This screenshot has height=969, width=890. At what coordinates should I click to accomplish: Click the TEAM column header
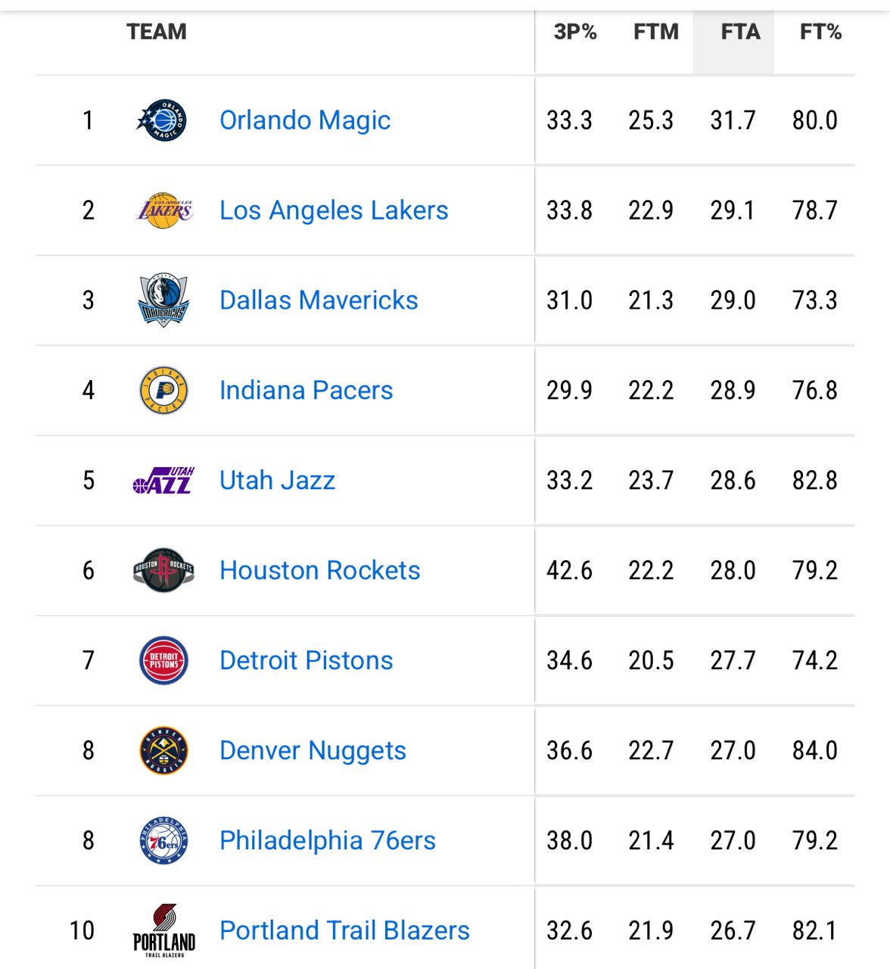pos(157,32)
